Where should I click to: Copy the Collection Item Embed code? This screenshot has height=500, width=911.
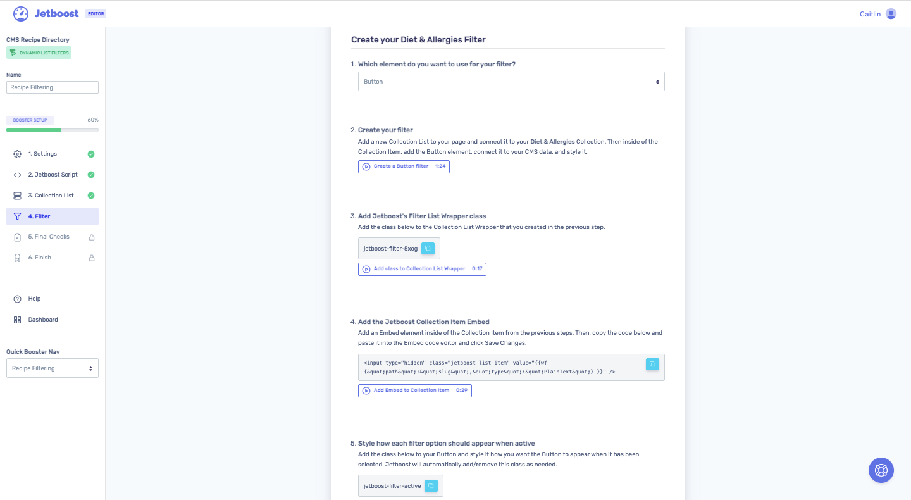(652, 364)
